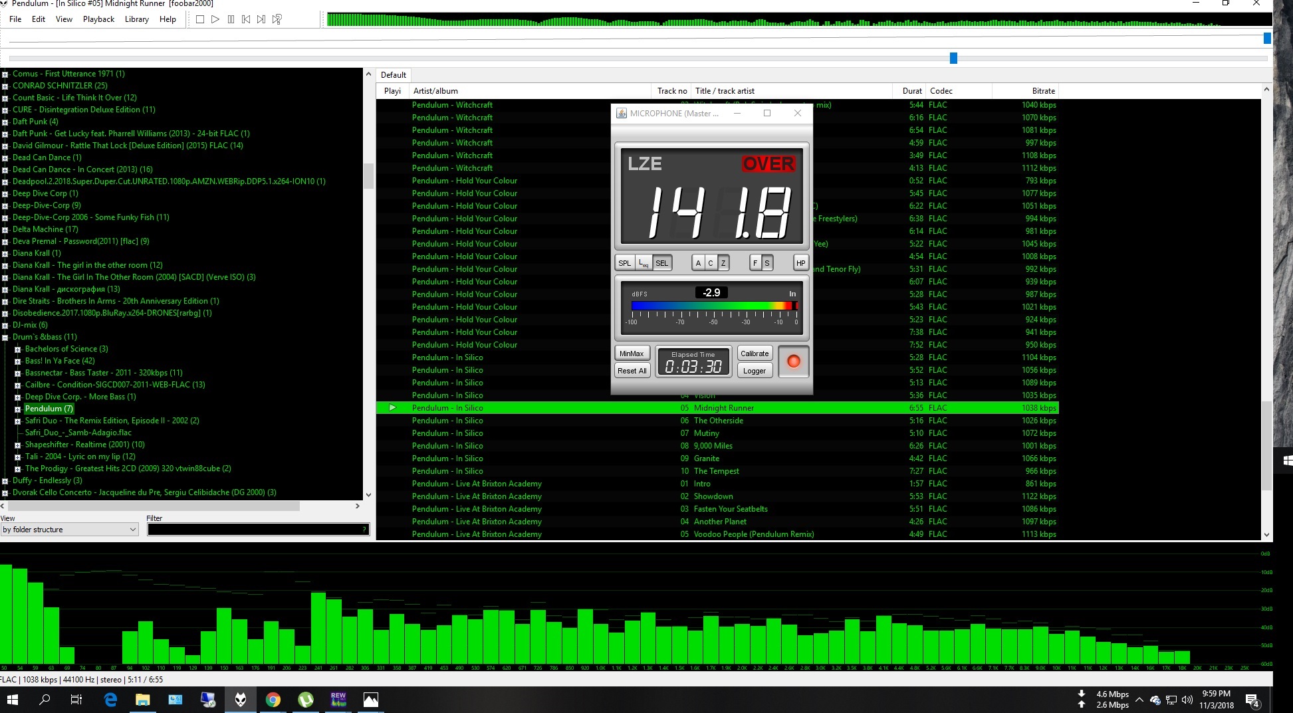Open the File menu

(15, 19)
